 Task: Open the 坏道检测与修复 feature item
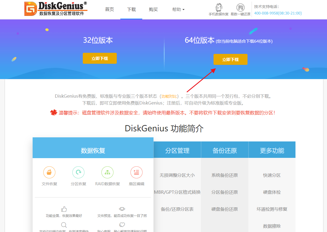[x=272, y=209]
